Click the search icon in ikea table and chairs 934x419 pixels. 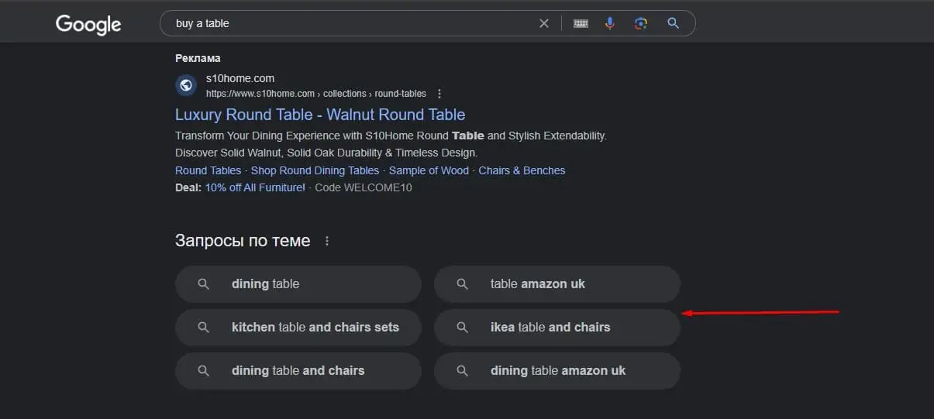(x=462, y=328)
